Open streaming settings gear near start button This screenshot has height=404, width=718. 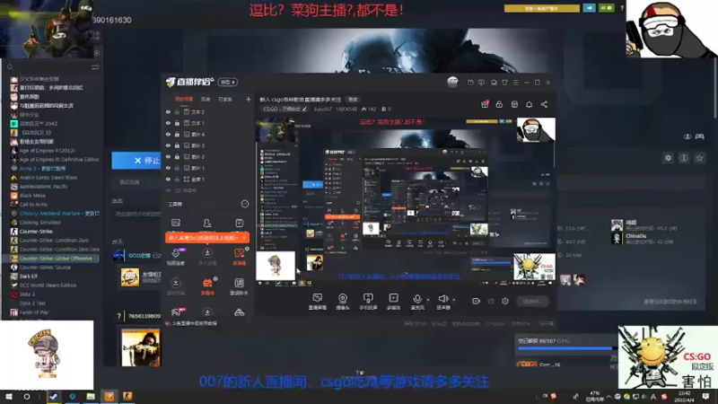click(x=505, y=301)
